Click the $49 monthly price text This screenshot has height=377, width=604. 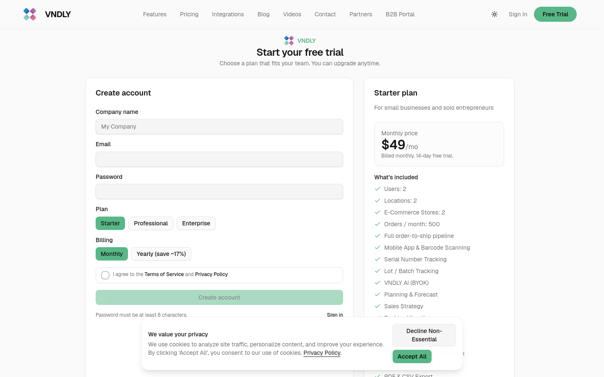pos(393,145)
